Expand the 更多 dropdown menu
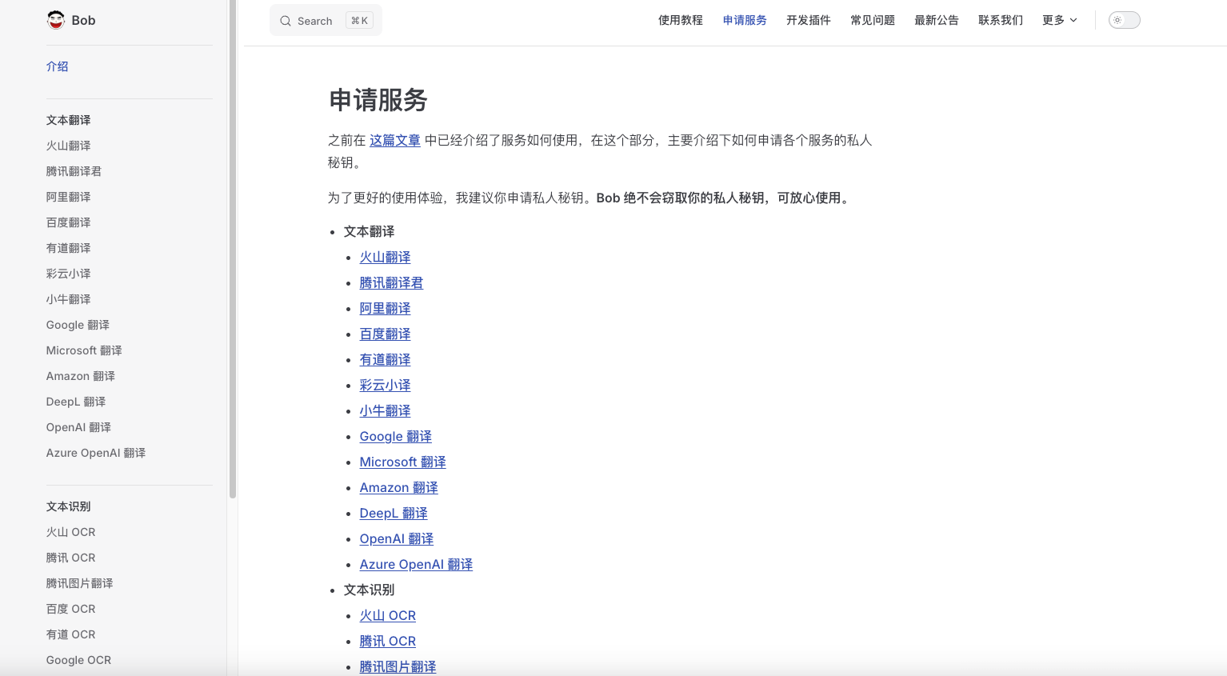 1060,20
